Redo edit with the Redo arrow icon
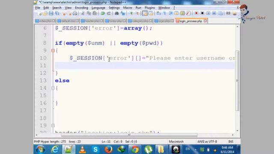This screenshot has width=274, height=154. pos(109,13)
